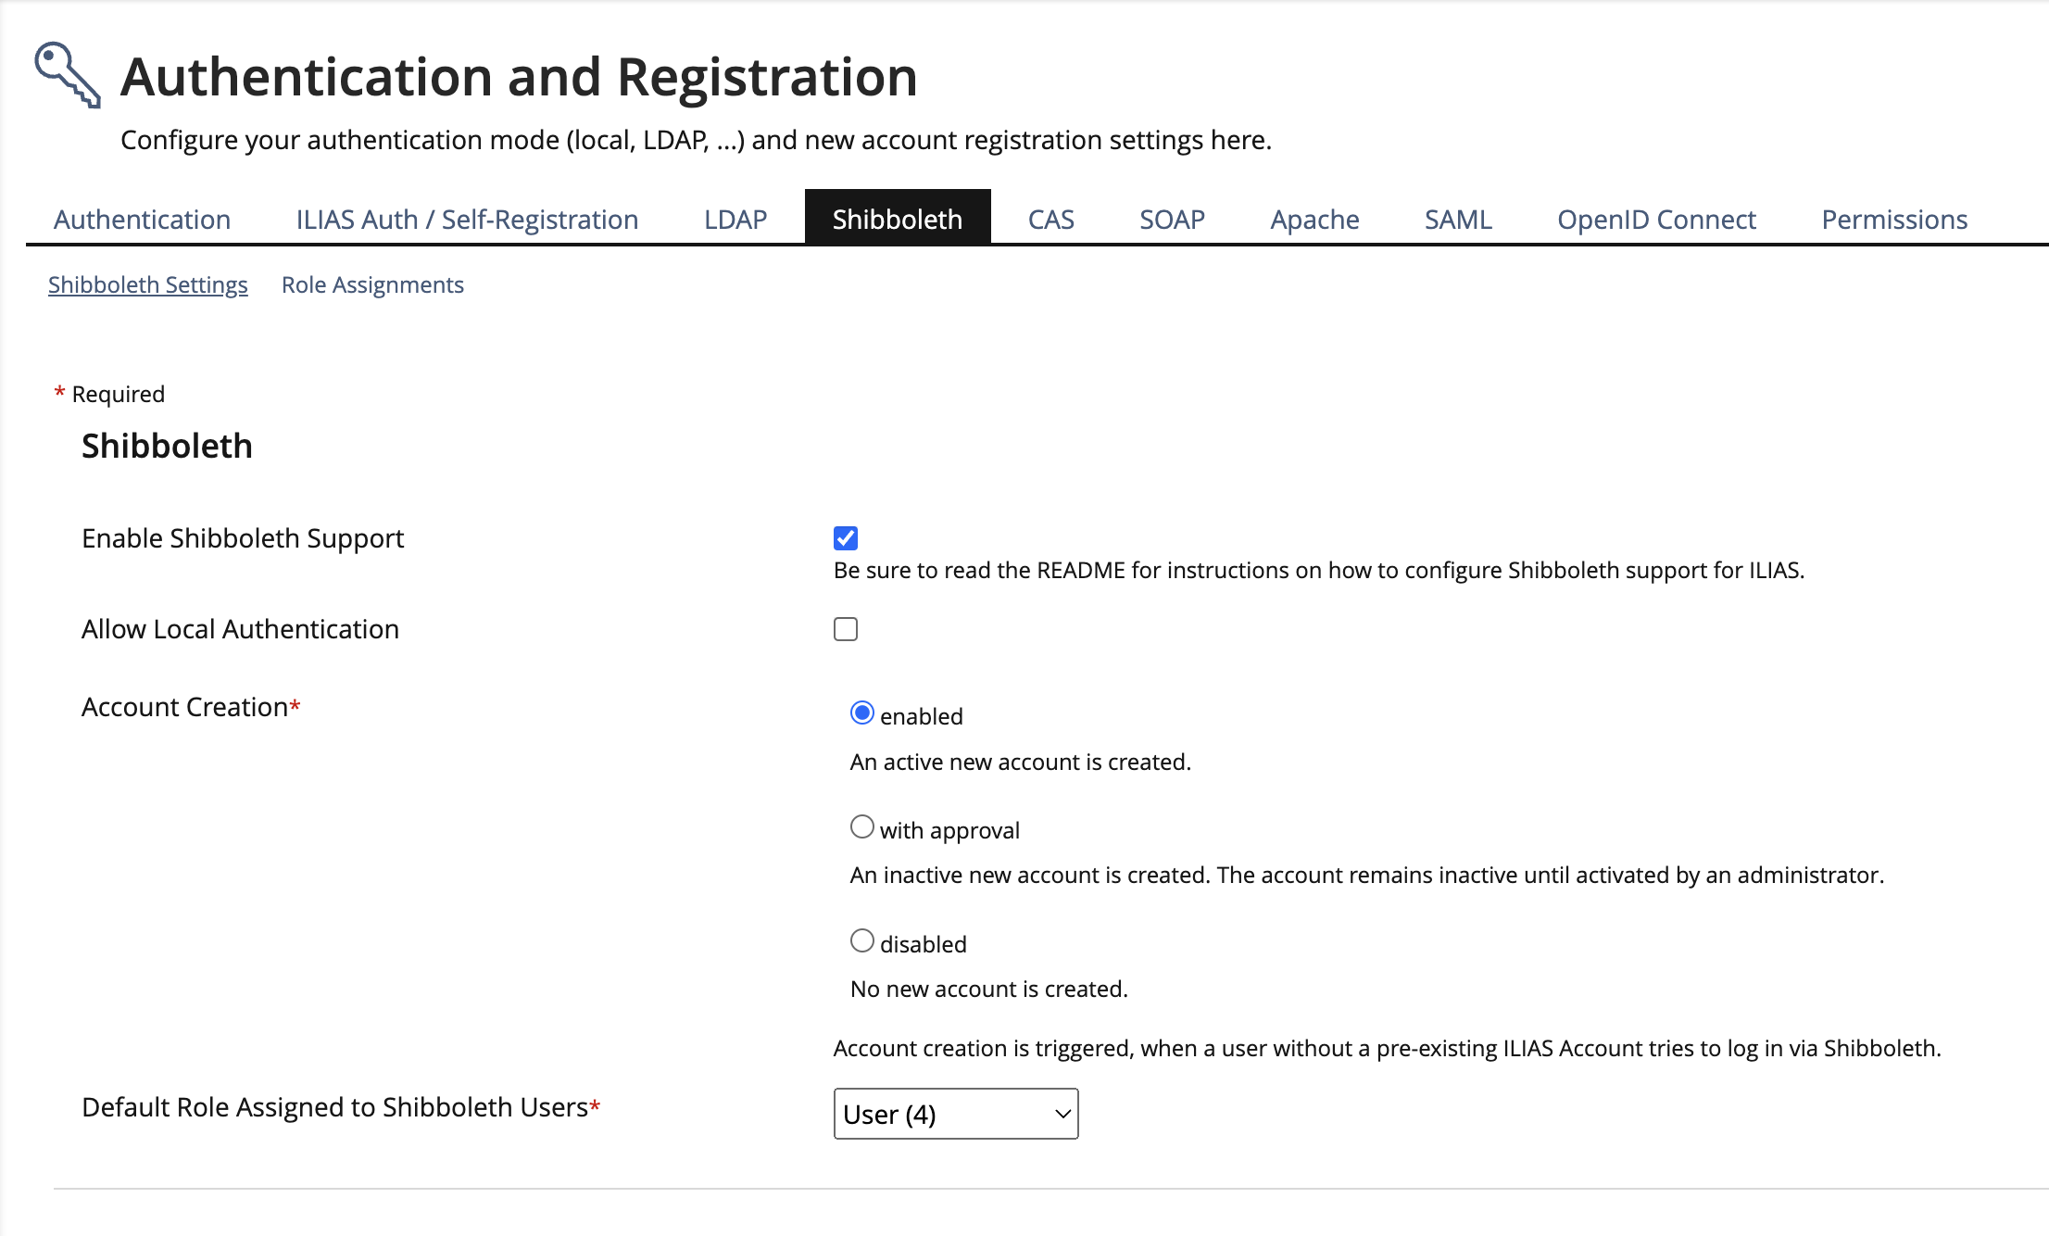The width and height of the screenshot is (2049, 1236).
Task: Click the Shibboleth Settings sub-tab link
Action: (x=148, y=284)
